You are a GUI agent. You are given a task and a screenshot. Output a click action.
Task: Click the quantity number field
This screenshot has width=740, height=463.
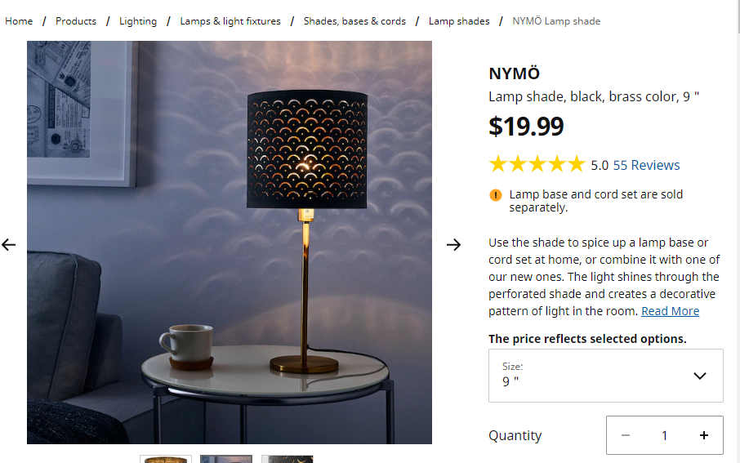(x=664, y=435)
